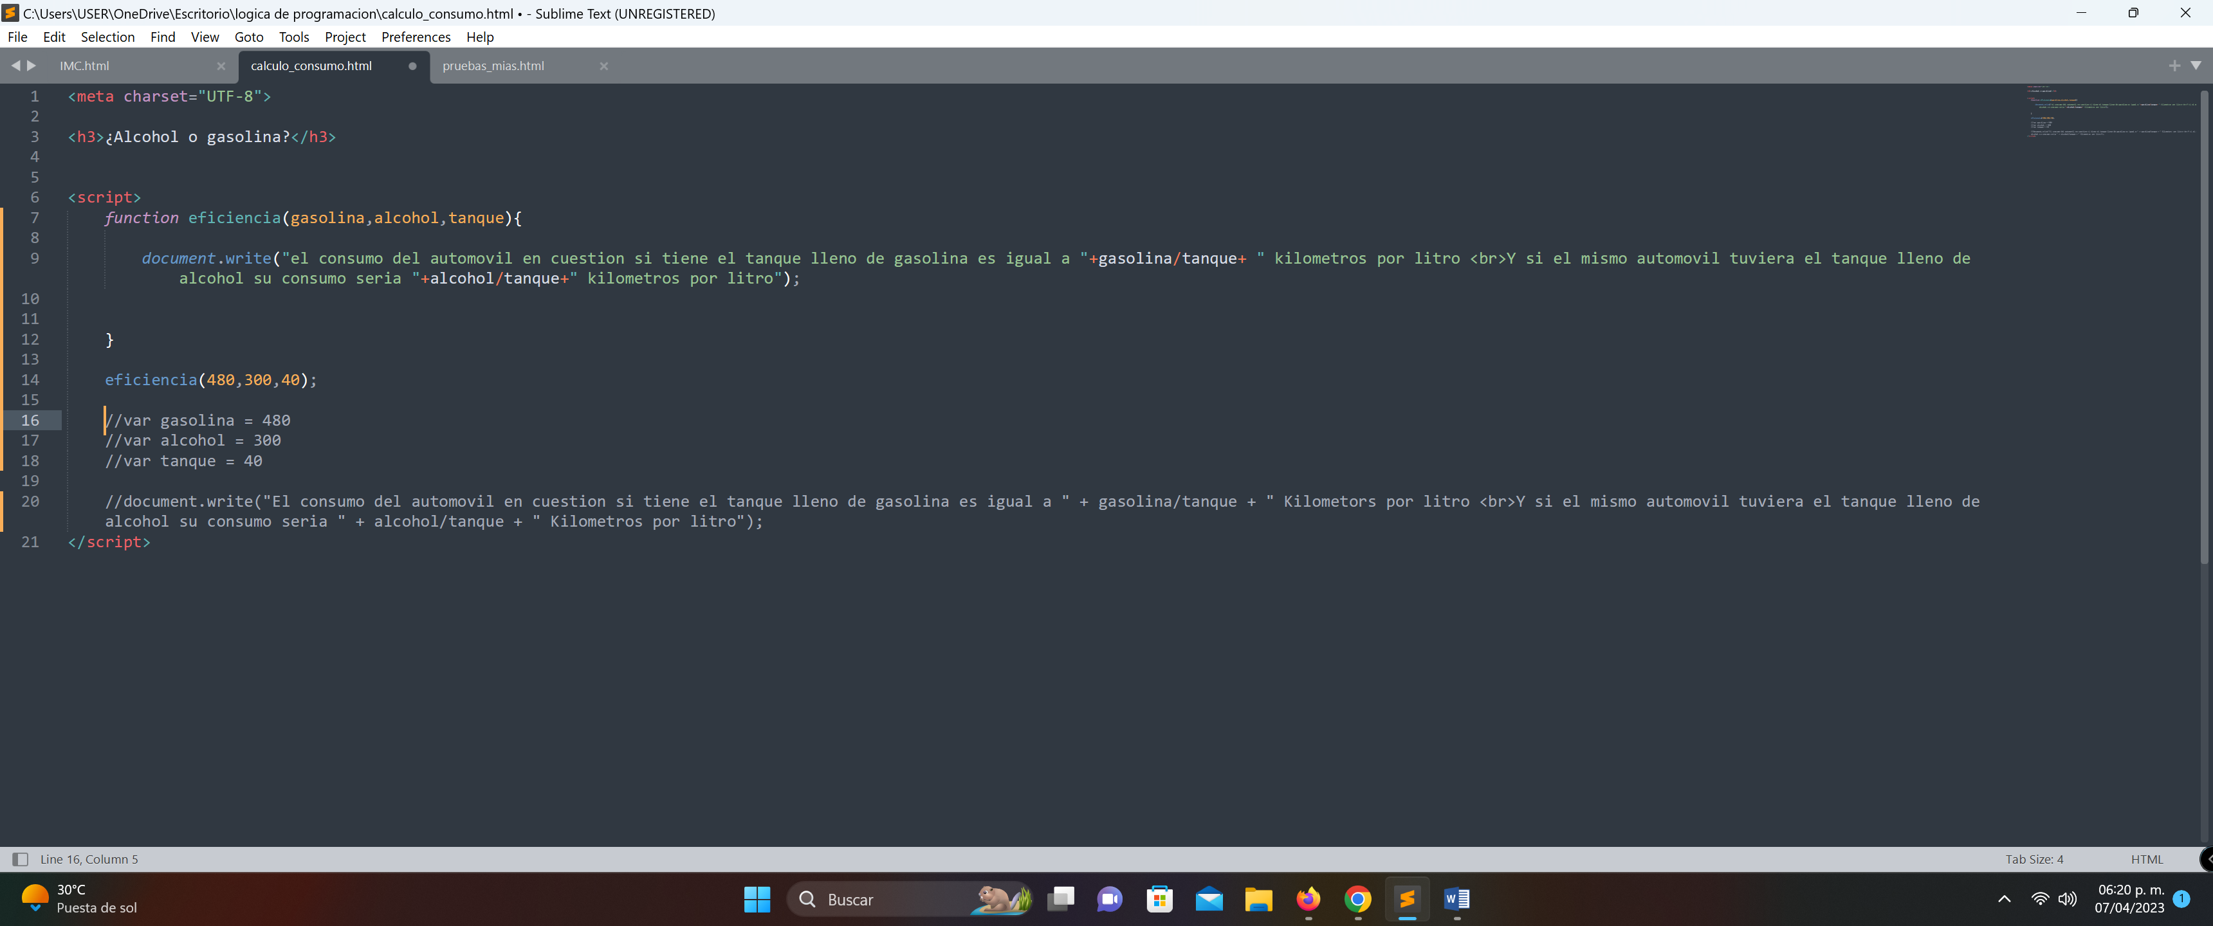
Task: Open File Explorer from taskbar
Action: point(1258,900)
